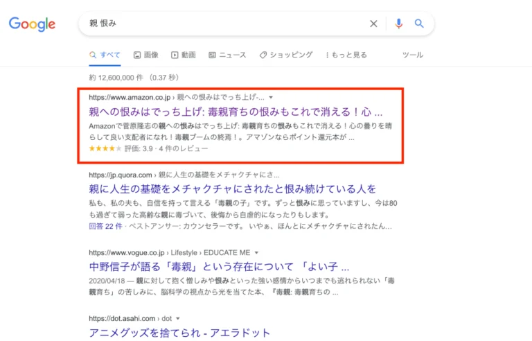
Task: Switch to the 画像 tab
Action: click(x=145, y=55)
